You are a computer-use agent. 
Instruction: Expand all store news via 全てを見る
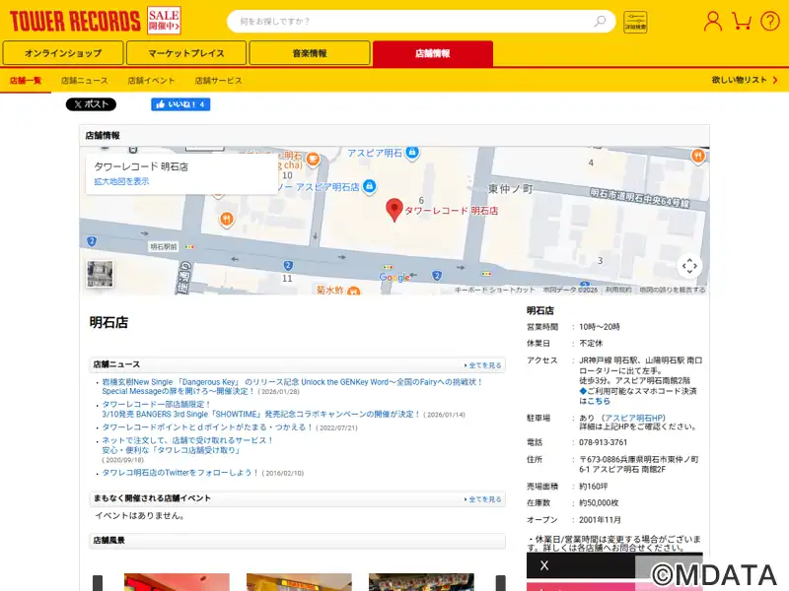click(x=484, y=364)
